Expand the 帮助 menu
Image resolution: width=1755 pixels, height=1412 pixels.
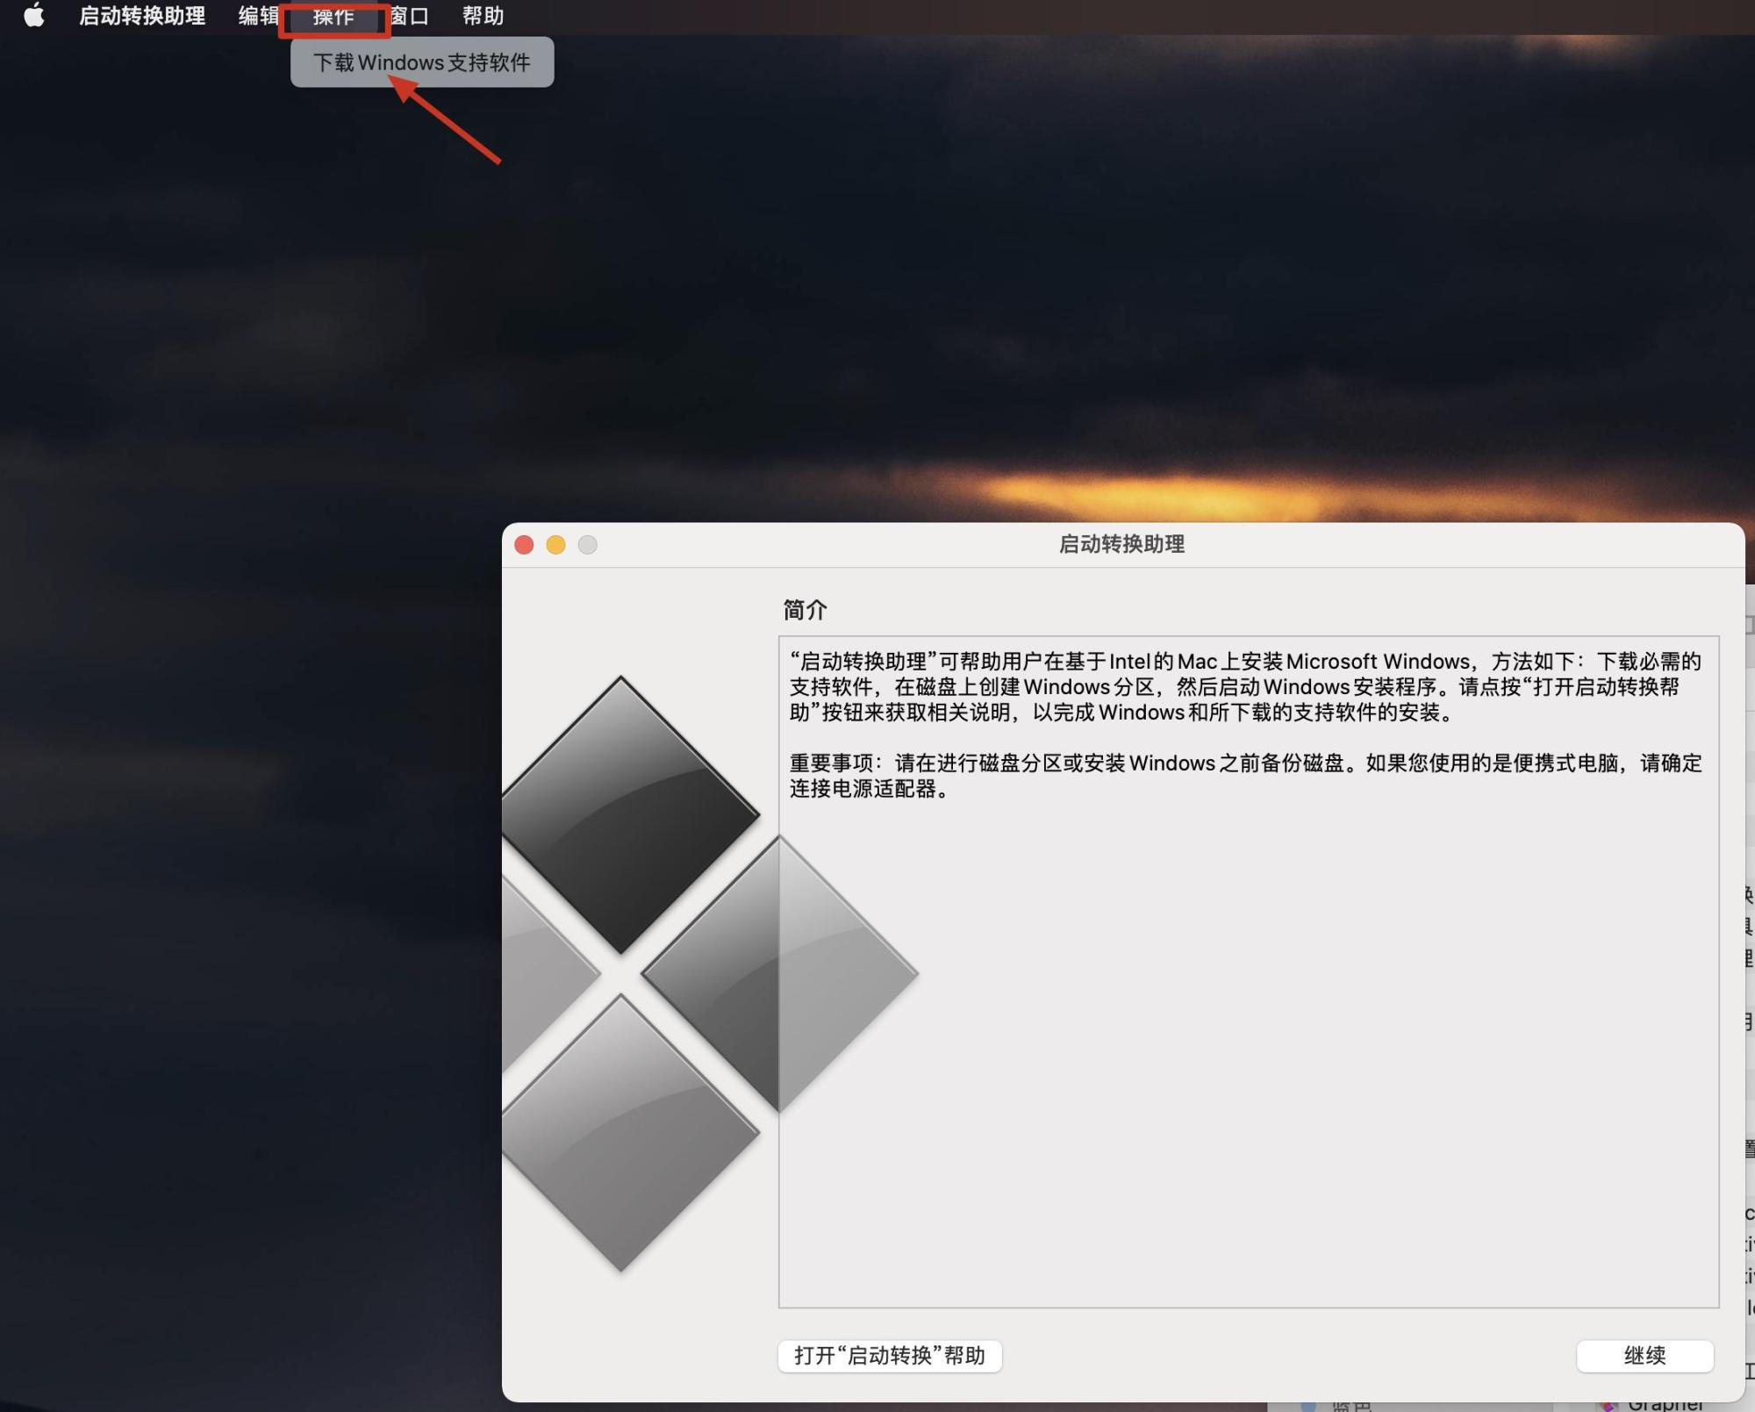point(483,16)
